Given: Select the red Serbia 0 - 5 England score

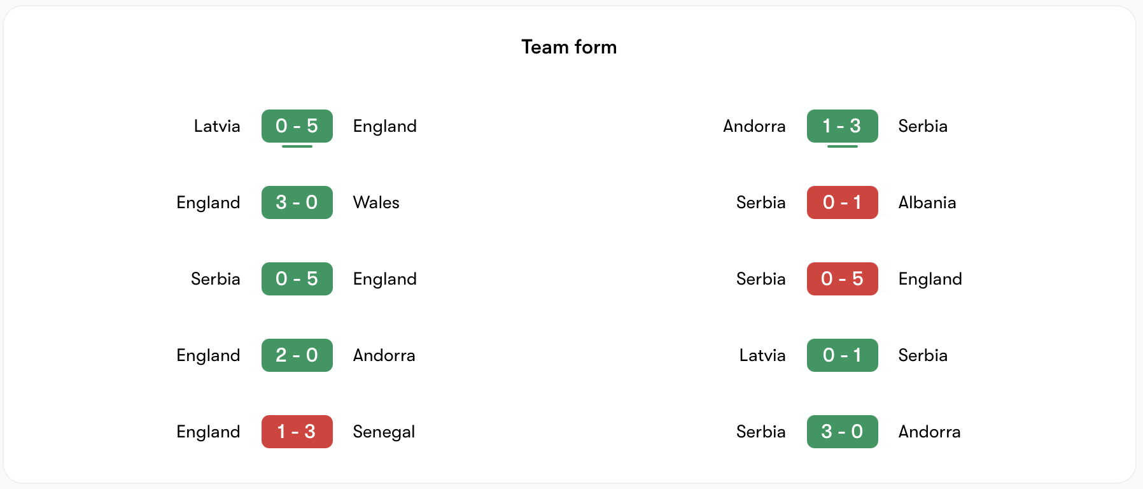Looking at the screenshot, I should point(842,279).
